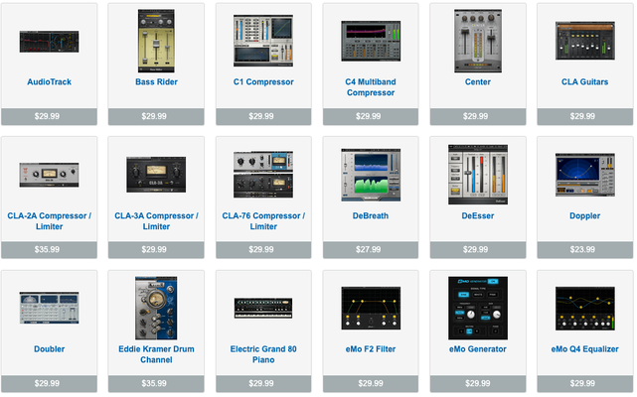
Task: Click the $23.99 price bar under Doppler
Action: pyautogui.click(x=585, y=250)
